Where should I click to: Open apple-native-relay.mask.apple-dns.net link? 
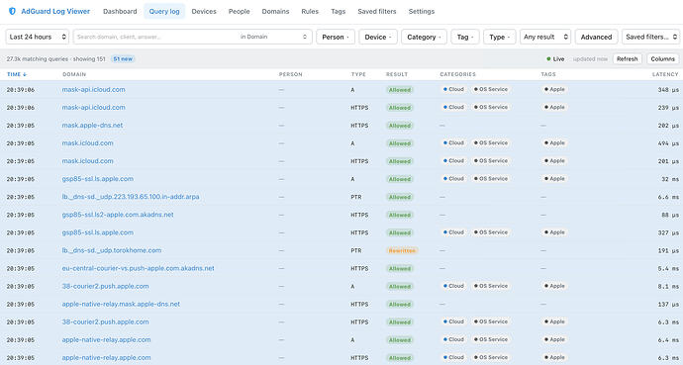click(121, 304)
